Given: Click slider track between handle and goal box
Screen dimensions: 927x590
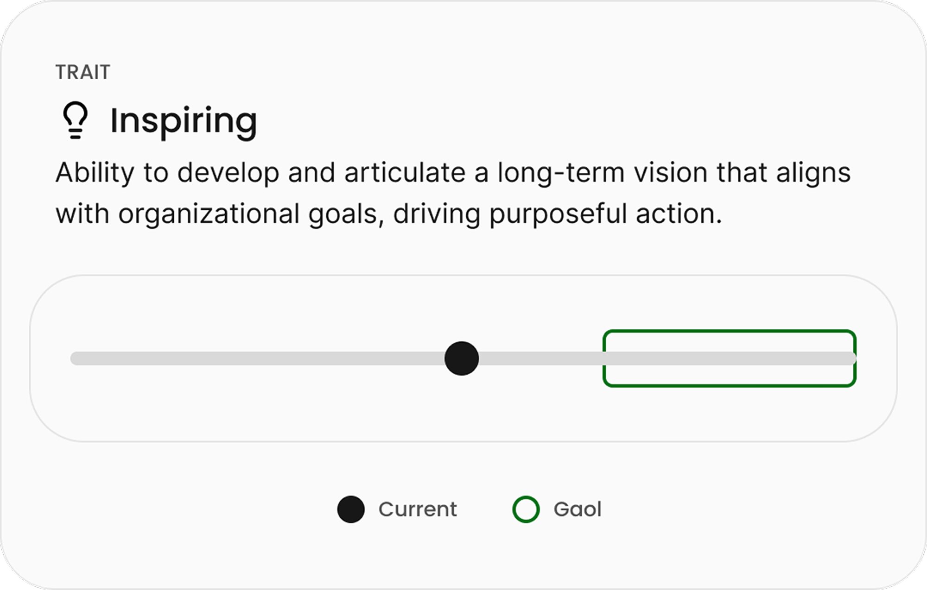Looking at the screenshot, I should pos(540,358).
